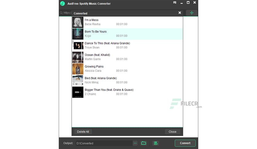Click the search magnifier icon

(x=61, y=13)
